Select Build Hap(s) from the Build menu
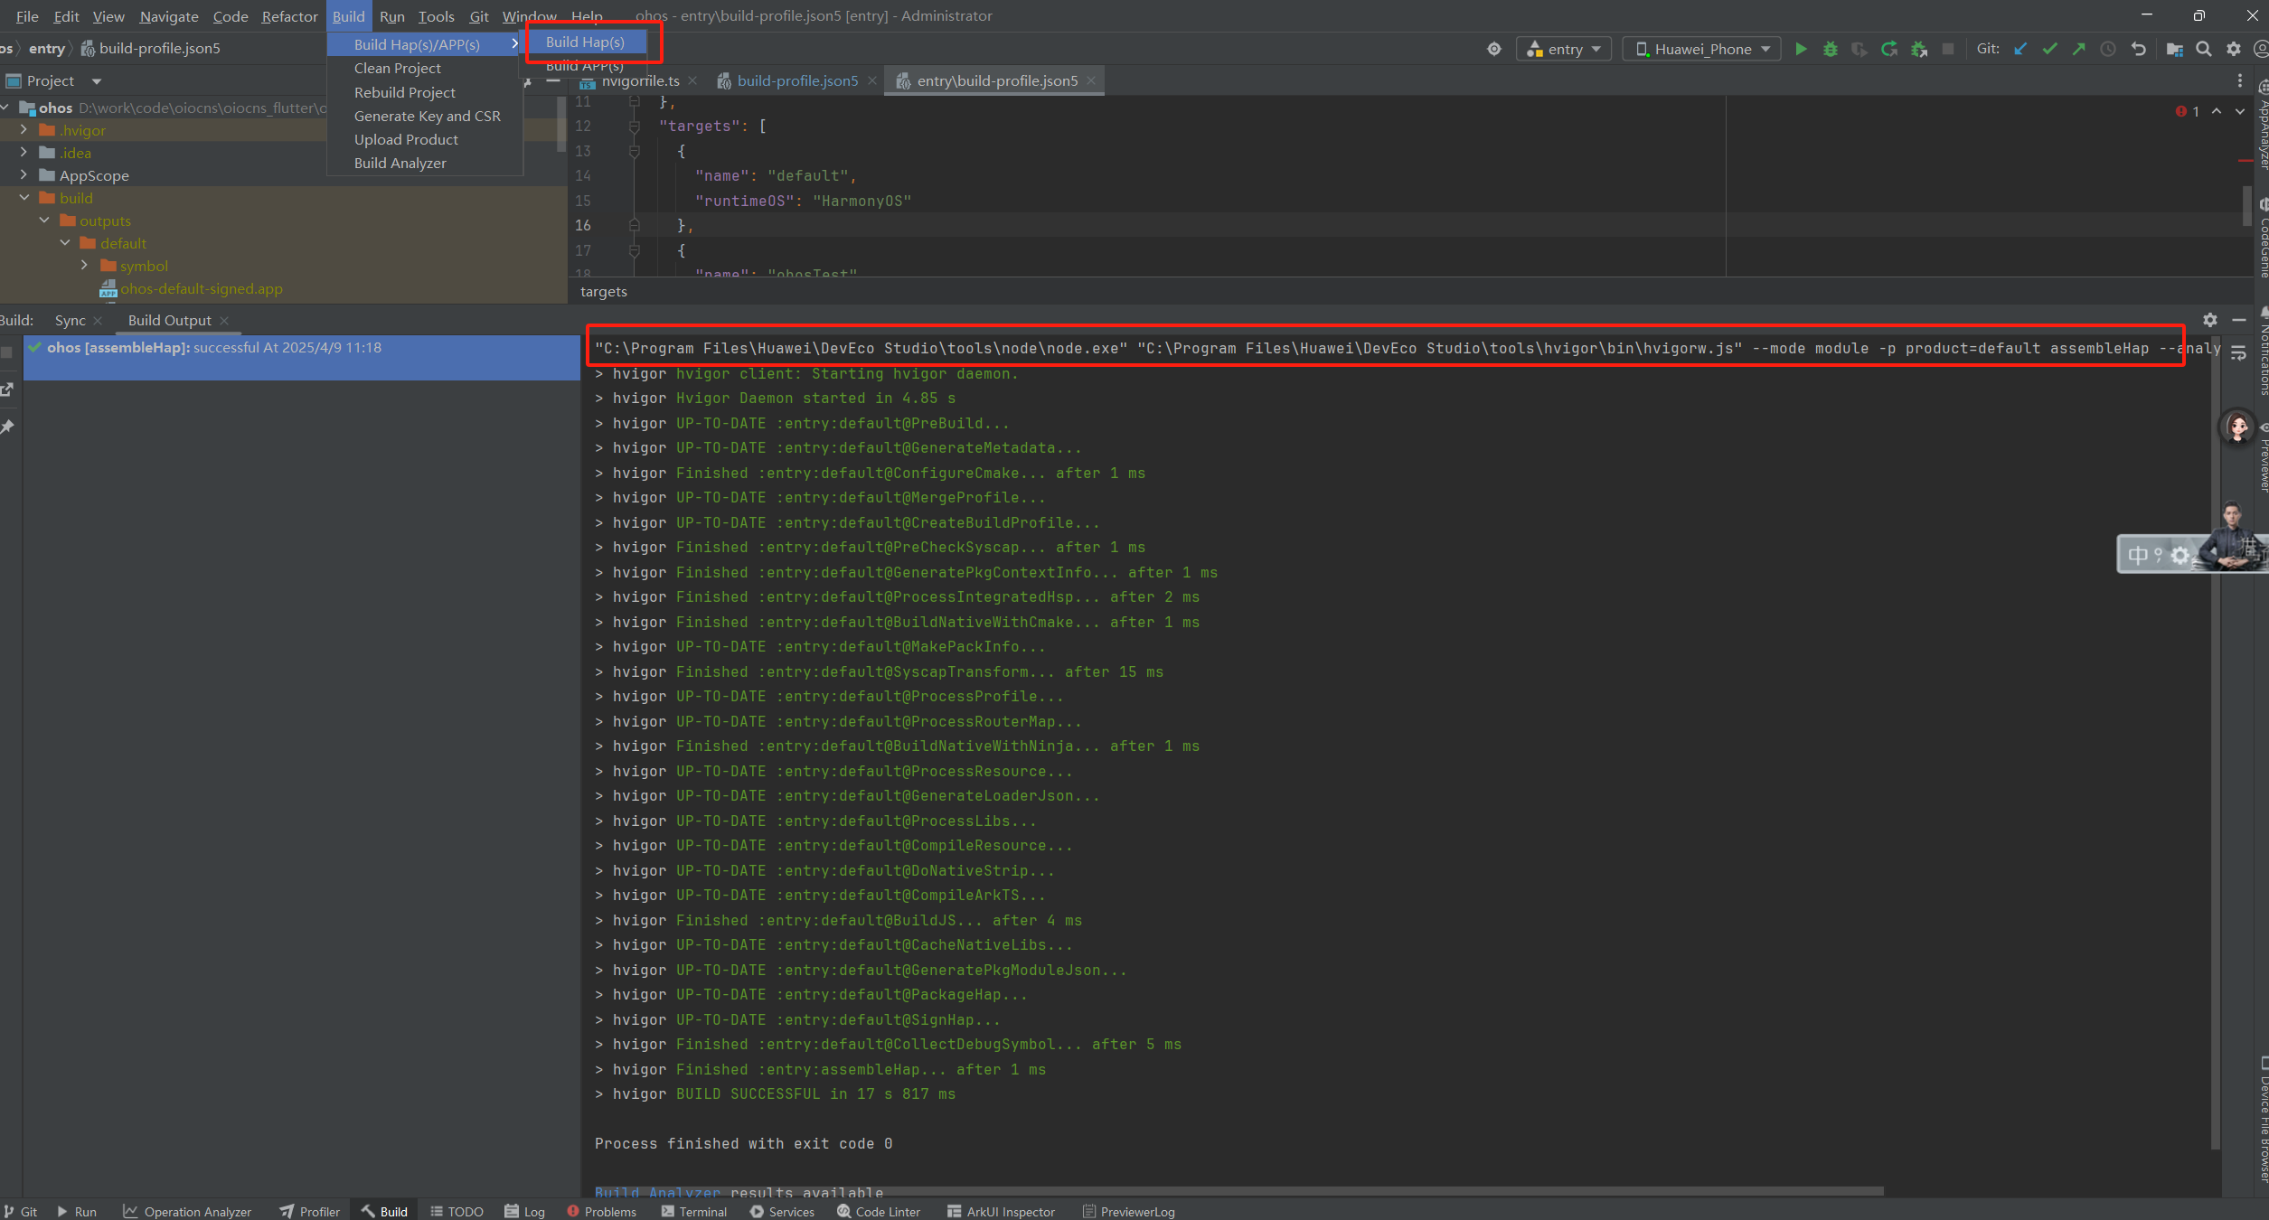The width and height of the screenshot is (2269, 1220). (585, 42)
